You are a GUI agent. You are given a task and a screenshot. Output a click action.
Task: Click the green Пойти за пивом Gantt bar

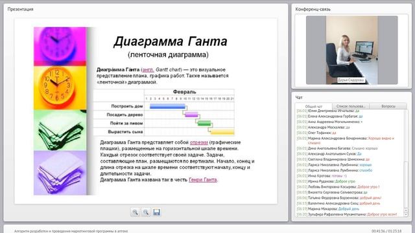coord(204,123)
